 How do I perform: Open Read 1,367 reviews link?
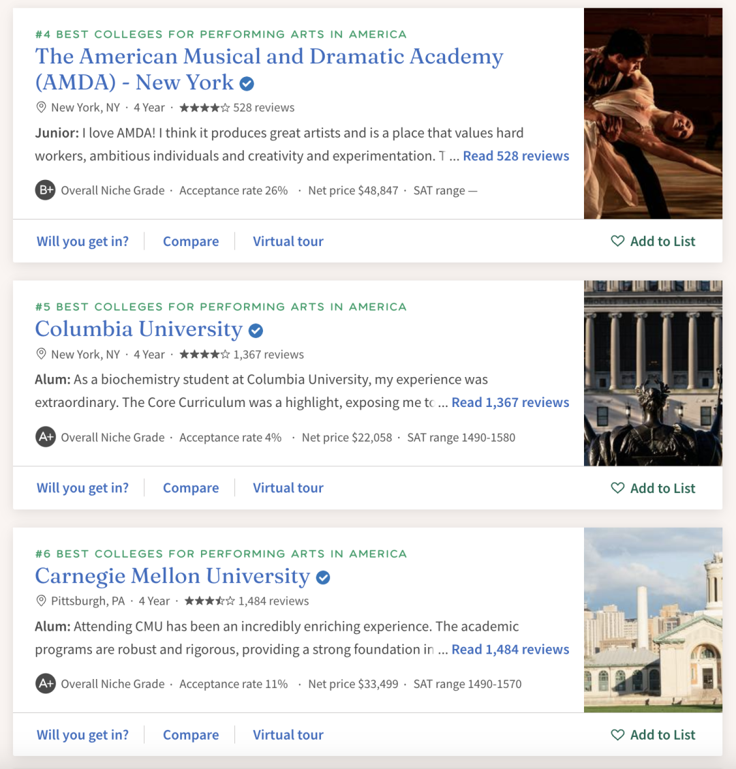tap(510, 403)
